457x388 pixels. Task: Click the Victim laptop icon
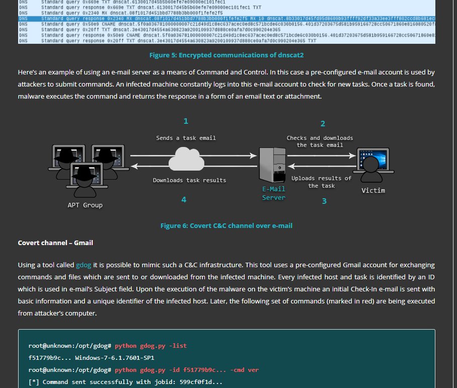pyautogui.click(x=373, y=165)
